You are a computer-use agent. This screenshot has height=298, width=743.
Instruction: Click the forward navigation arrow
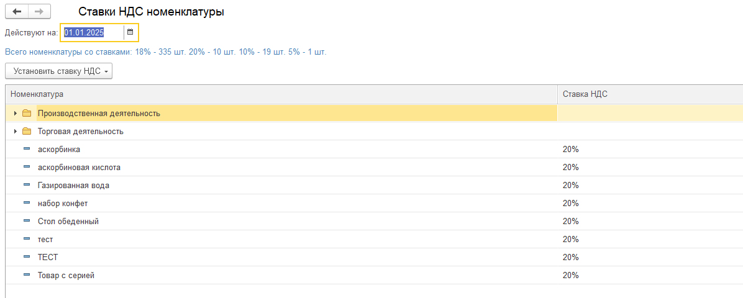[x=39, y=12]
